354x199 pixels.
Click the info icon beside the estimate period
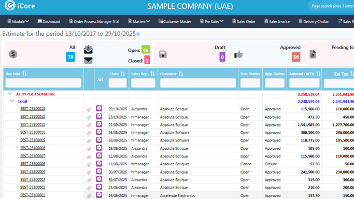138,34
